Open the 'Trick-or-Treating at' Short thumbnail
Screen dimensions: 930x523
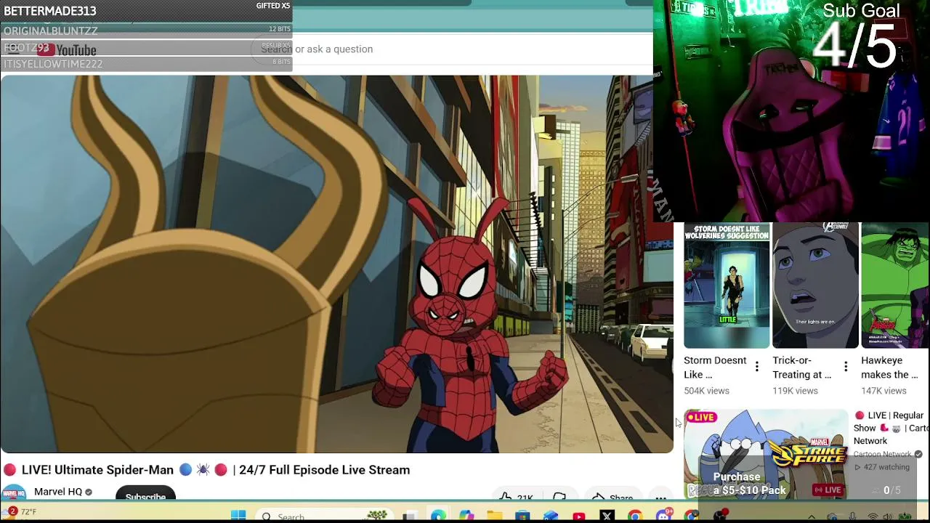click(x=815, y=286)
